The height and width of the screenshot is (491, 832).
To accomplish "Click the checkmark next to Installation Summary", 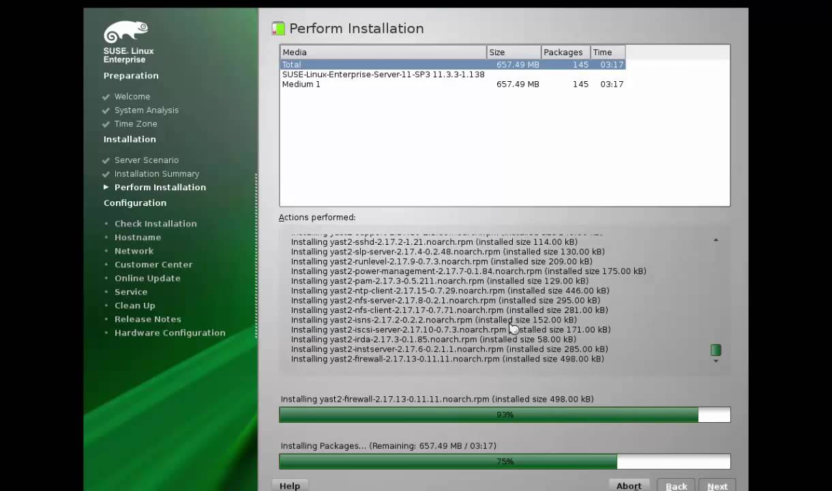I will click(x=106, y=174).
